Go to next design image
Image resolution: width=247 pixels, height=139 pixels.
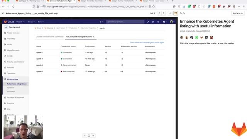[164, 14]
